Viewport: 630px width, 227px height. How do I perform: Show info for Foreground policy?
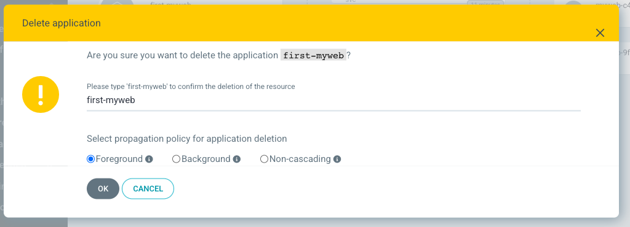pyautogui.click(x=149, y=160)
